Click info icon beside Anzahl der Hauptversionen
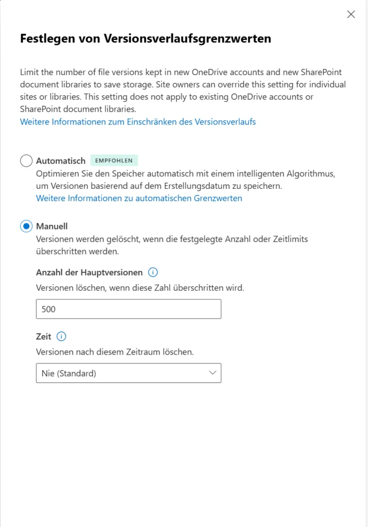Viewport: 368px width, 527px height. point(153,272)
